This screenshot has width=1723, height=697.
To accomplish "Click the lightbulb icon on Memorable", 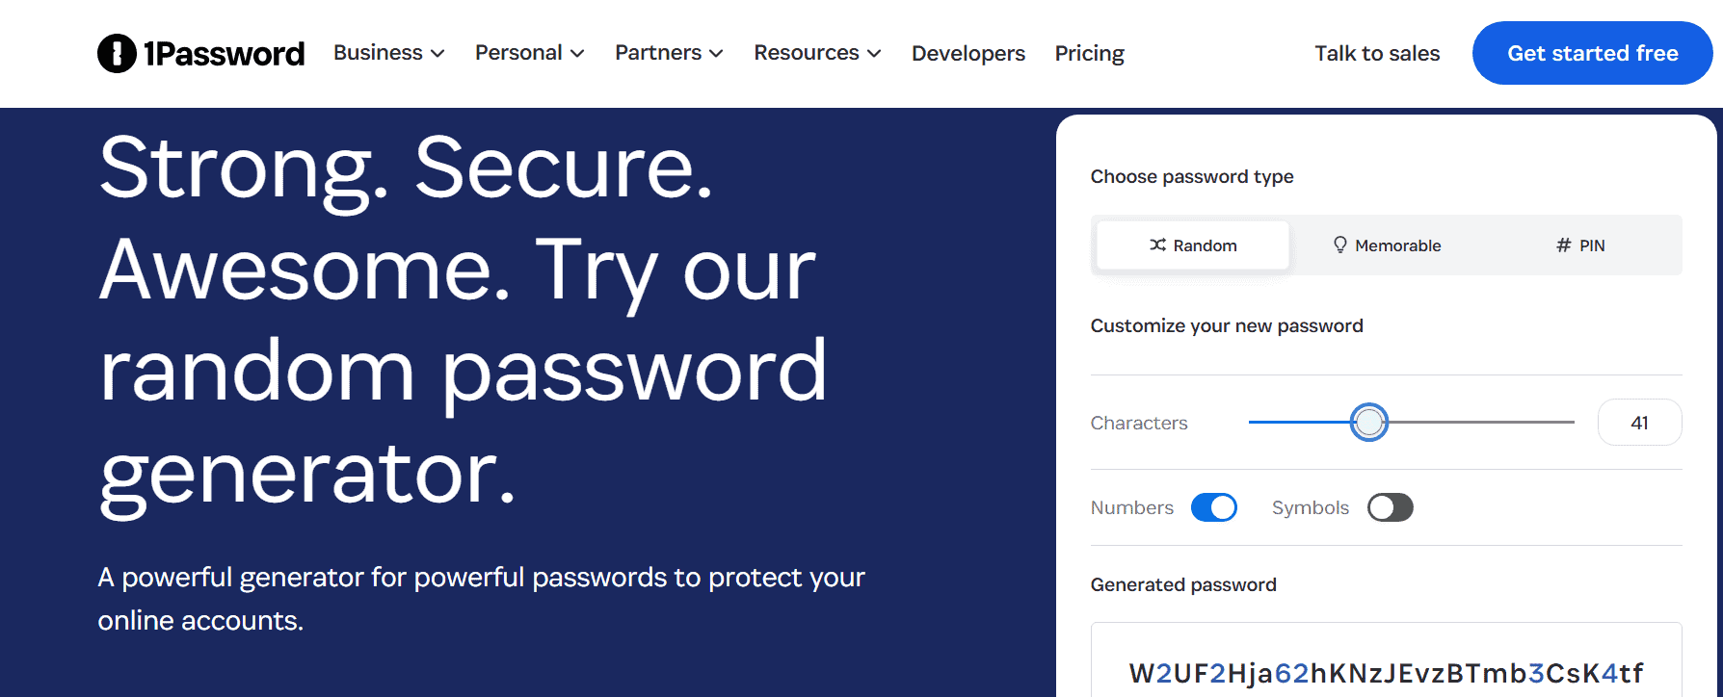I will pos(1339,245).
